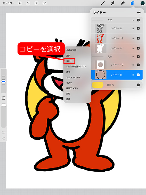This screenshot has height=195, width=146.
Task: Toggle visibility of top レイヤー 8
Action: pyautogui.click(x=138, y=28)
